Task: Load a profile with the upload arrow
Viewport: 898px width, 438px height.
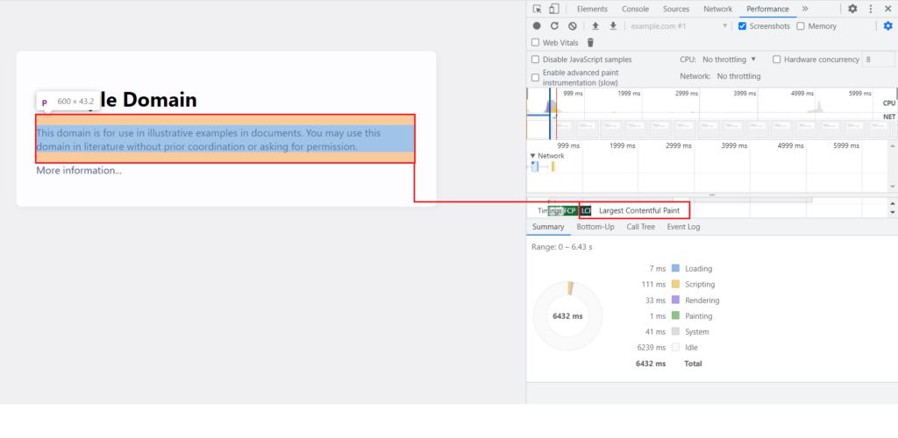Action: tap(595, 25)
